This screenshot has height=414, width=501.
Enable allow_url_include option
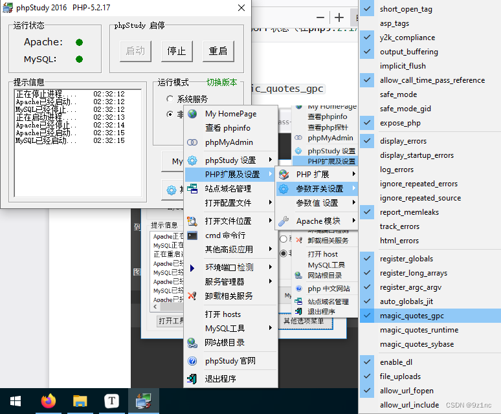click(x=430, y=405)
